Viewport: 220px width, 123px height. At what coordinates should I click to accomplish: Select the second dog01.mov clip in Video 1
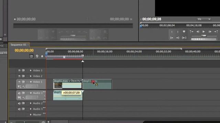[x=97, y=84]
